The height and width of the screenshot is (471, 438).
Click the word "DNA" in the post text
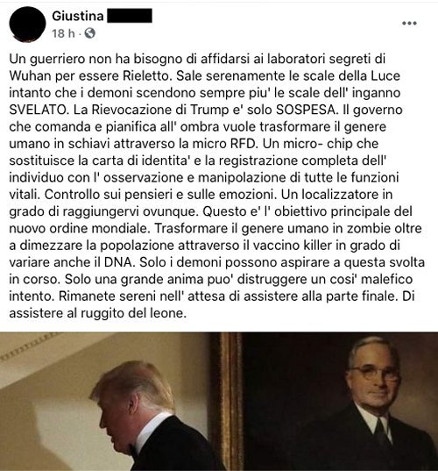118,262
